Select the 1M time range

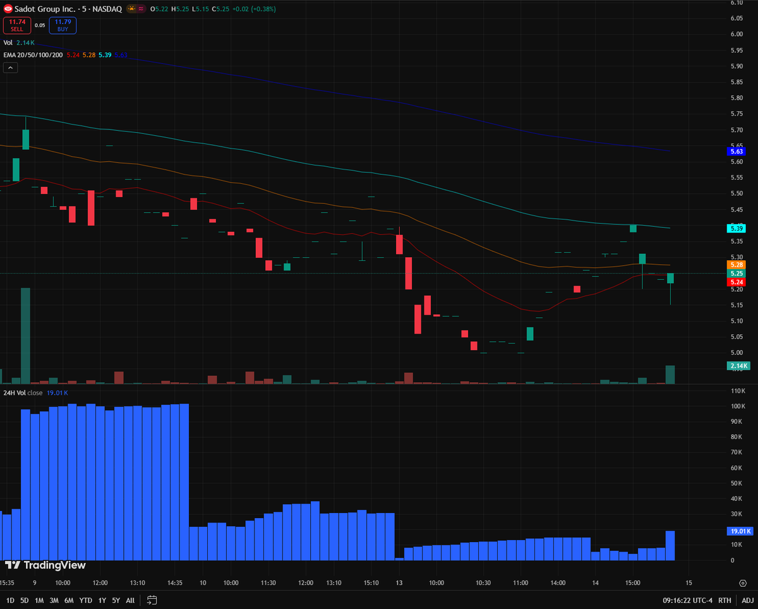point(39,600)
